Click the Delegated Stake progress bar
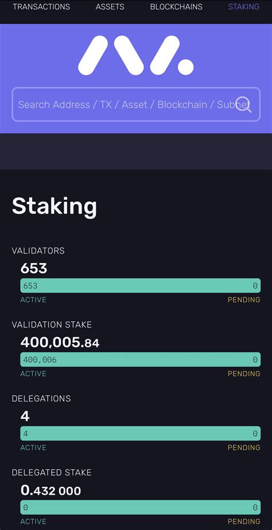Viewport: 272px width, 530px height. [x=141, y=507]
